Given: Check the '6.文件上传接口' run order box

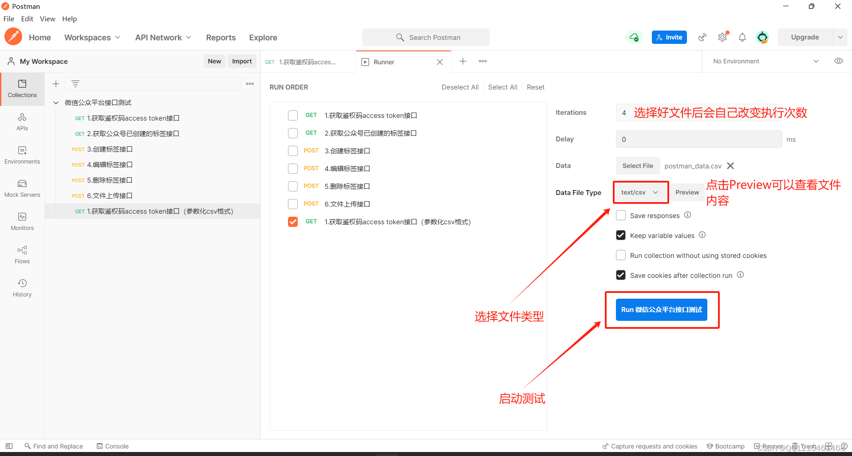Looking at the screenshot, I should click(x=293, y=204).
